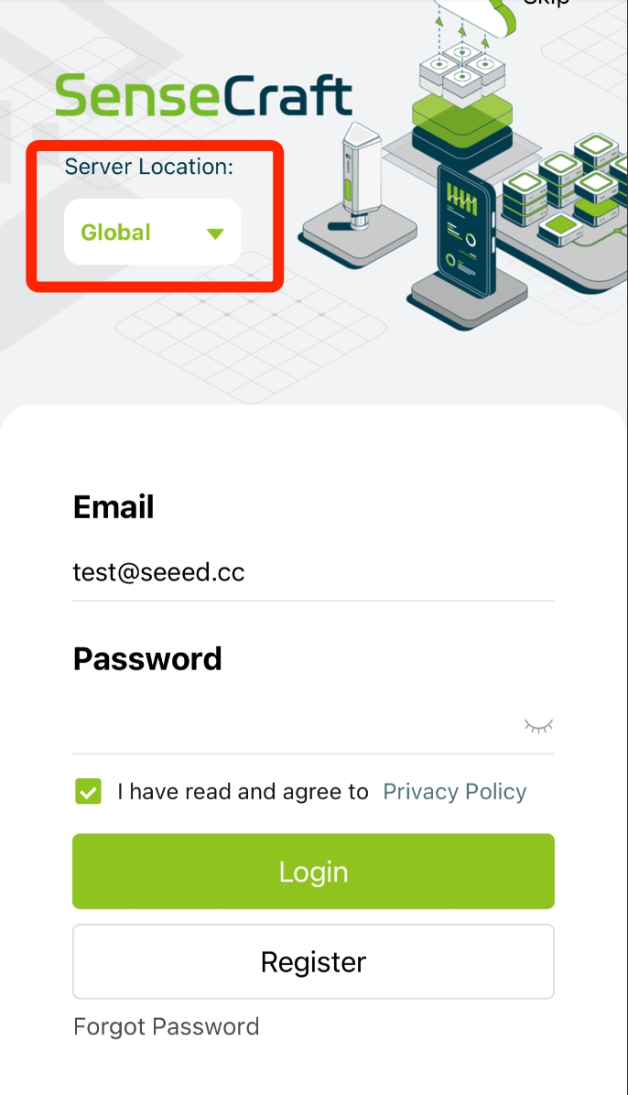Open the Forgot Password link

click(167, 1026)
